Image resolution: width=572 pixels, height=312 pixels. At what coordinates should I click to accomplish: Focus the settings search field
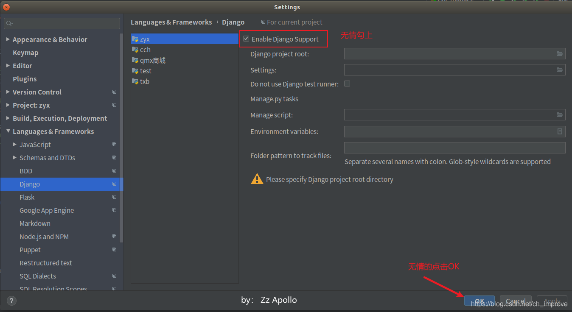pos(62,23)
